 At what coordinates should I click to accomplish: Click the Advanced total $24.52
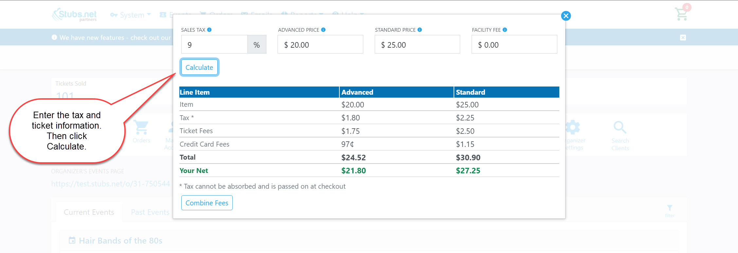353,157
